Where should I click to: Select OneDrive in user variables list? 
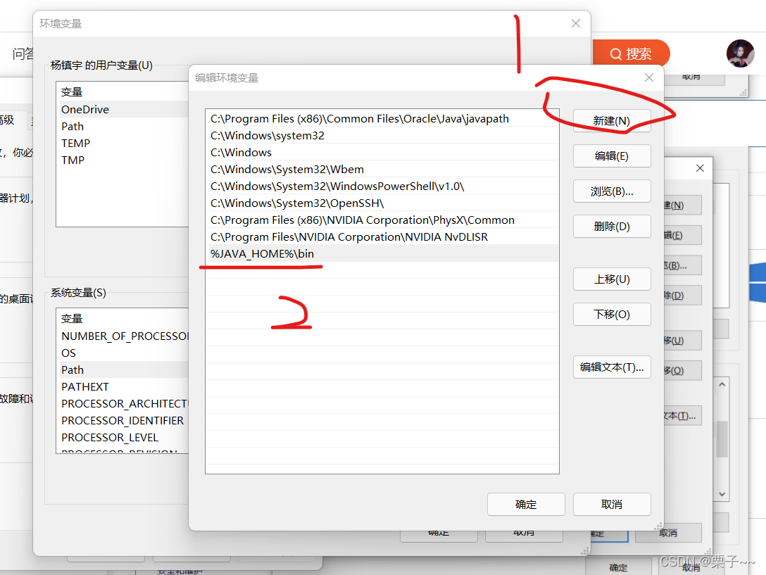[123, 109]
